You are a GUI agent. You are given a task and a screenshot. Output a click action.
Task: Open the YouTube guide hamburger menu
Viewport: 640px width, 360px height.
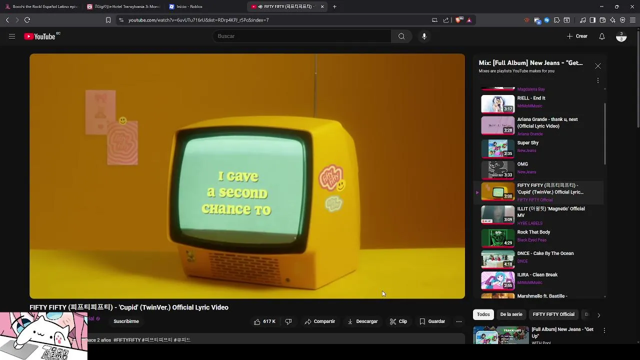click(12, 36)
